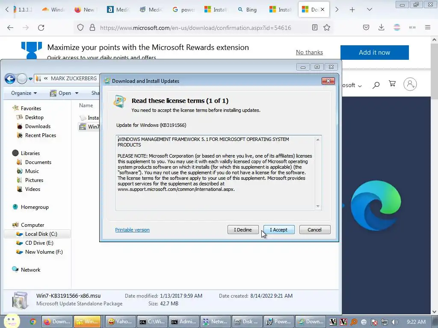
Task: Click Microsoft site search icon
Action: click(376, 85)
